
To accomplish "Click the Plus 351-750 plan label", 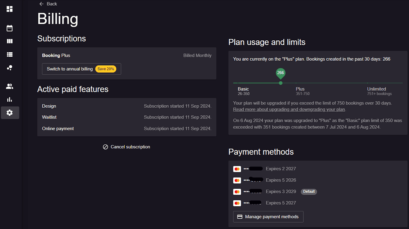I will (x=303, y=91).
